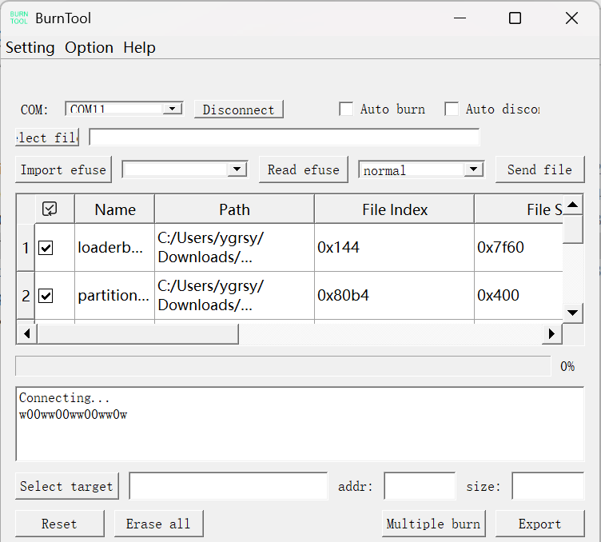Open the Option menu
The height and width of the screenshot is (542, 601).
click(89, 48)
